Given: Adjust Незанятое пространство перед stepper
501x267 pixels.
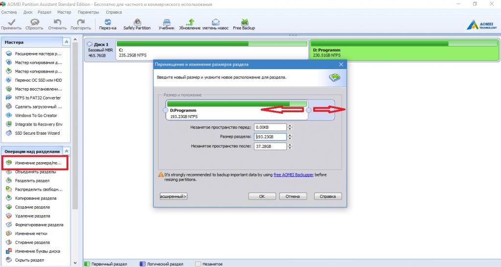Looking at the screenshot, I should [x=290, y=127].
